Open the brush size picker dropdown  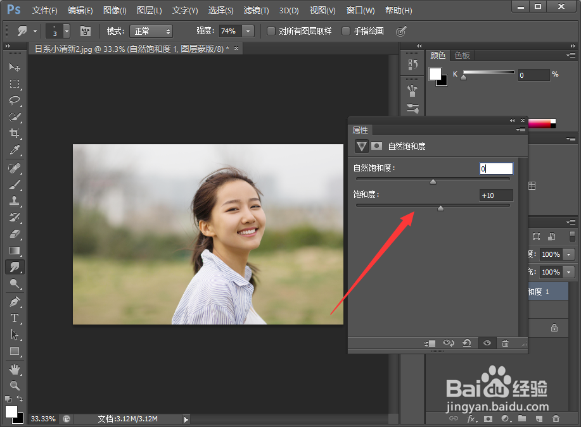67,31
